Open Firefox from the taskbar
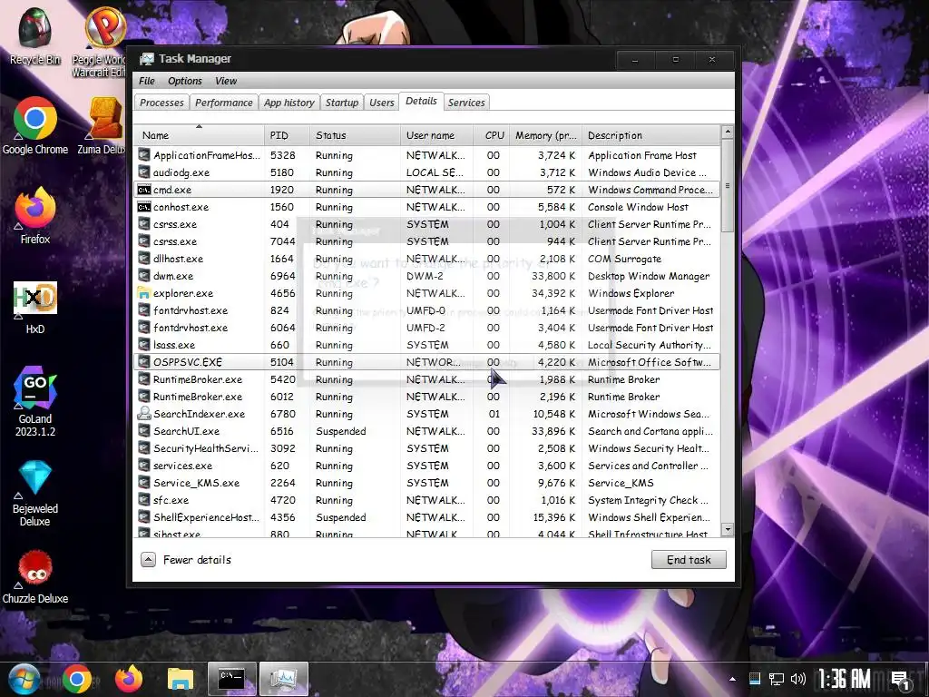Image resolution: width=929 pixels, height=697 pixels. pos(129,679)
